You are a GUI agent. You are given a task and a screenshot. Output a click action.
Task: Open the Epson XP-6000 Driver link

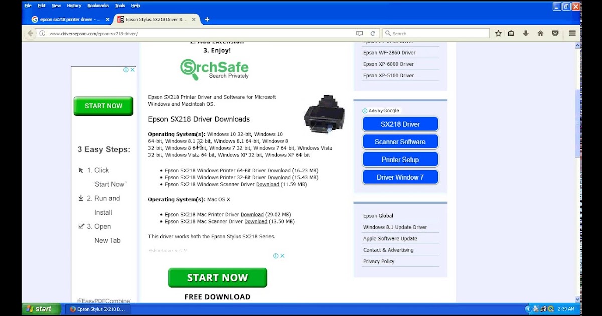coord(389,64)
